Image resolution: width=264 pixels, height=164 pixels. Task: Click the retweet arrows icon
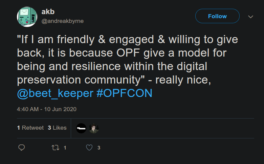[x=55, y=147]
